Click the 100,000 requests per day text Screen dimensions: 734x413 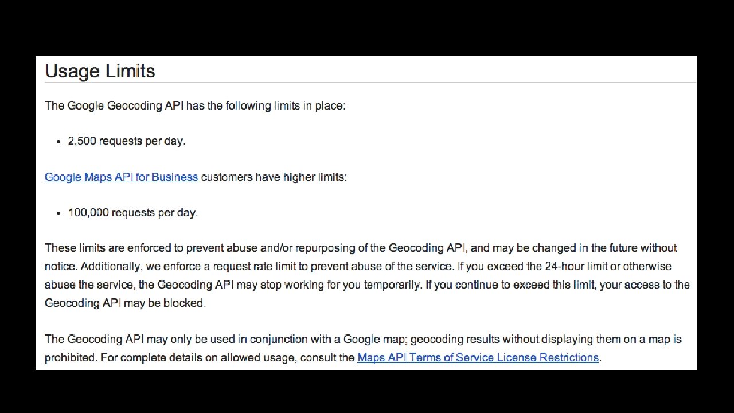point(132,212)
